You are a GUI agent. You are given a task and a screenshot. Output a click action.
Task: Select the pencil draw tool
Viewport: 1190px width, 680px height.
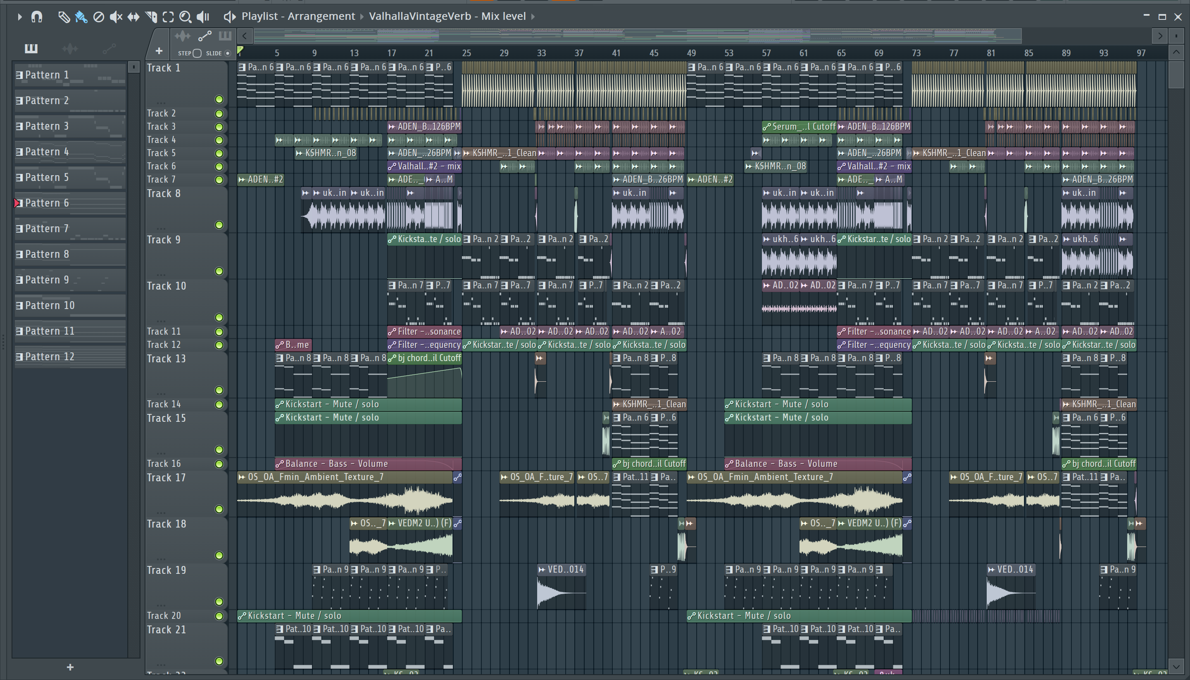pyautogui.click(x=64, y=17)
